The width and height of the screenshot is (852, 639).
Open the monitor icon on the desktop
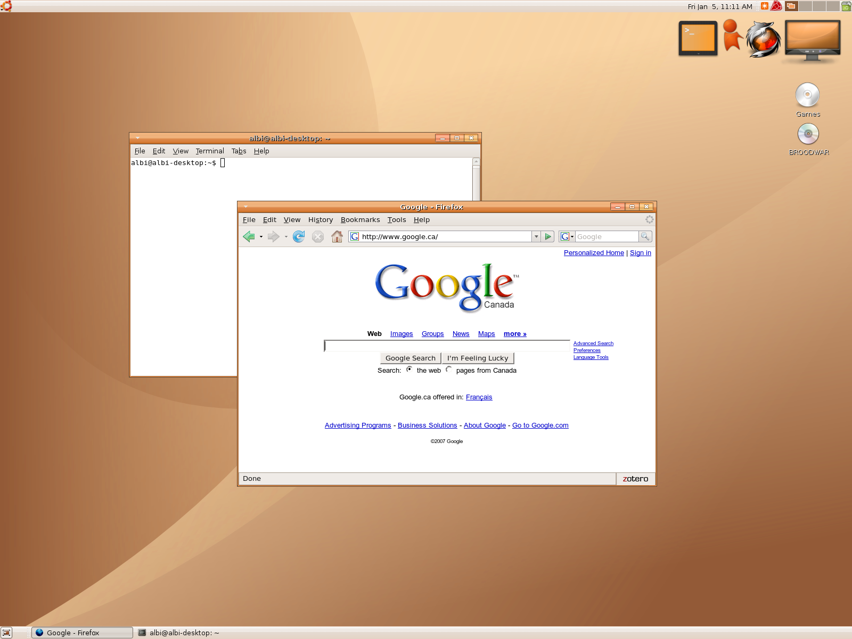[812, 42]
